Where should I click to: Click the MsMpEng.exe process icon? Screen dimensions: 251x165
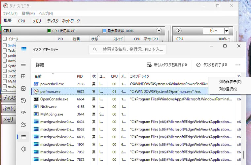(36, 114)
